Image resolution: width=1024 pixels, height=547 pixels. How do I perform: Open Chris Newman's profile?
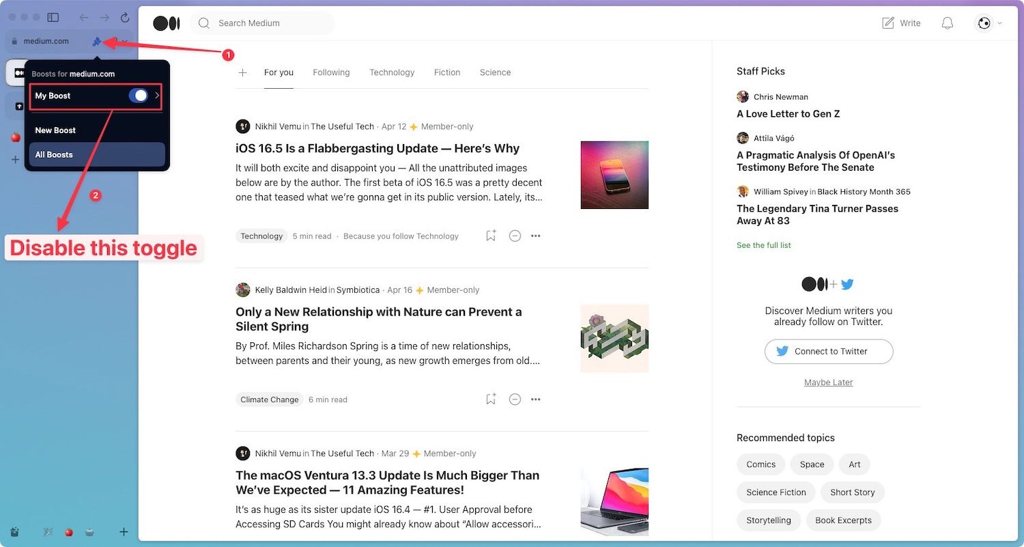[x=780, y=97]
